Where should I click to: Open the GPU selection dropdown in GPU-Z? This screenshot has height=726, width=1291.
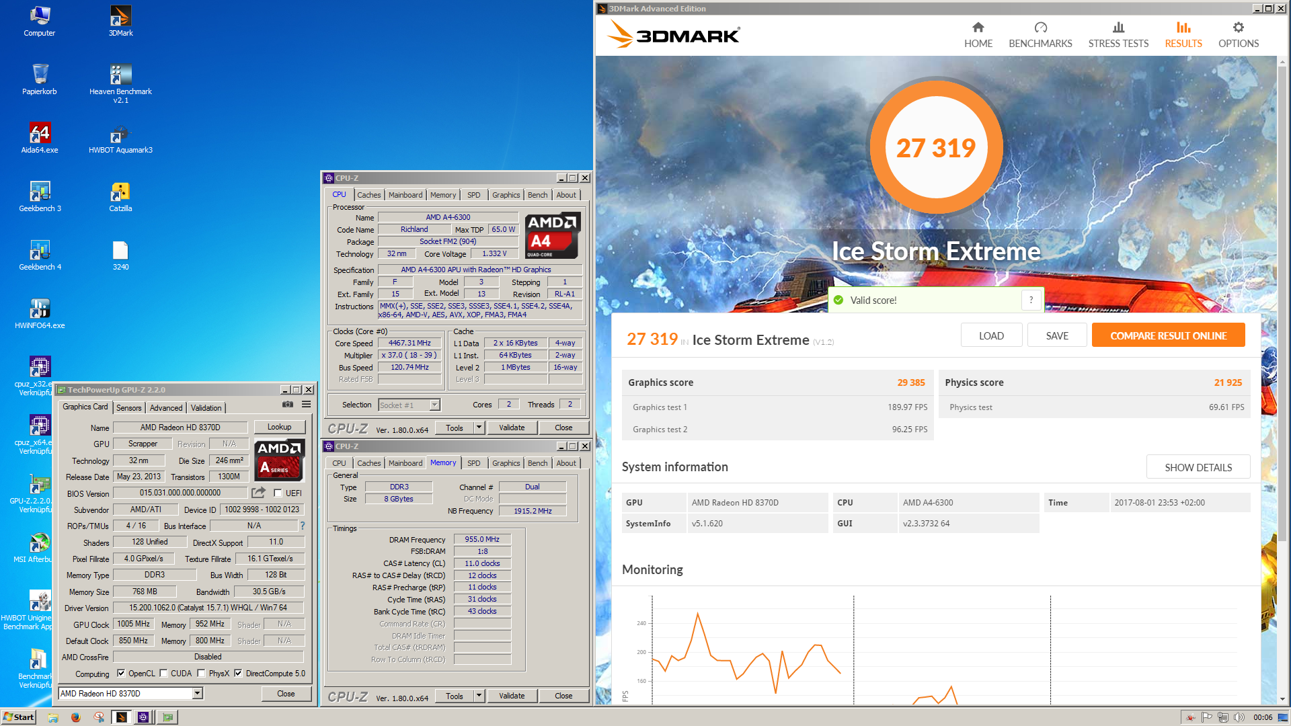[x=197, y=693]
